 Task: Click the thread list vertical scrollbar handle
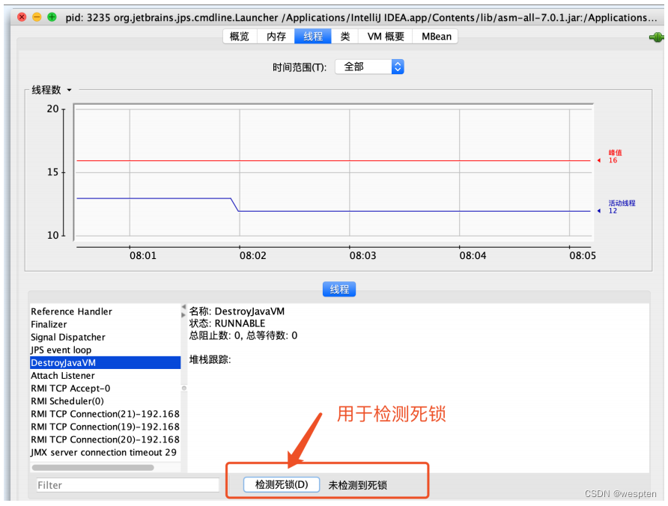pos(184,388)
